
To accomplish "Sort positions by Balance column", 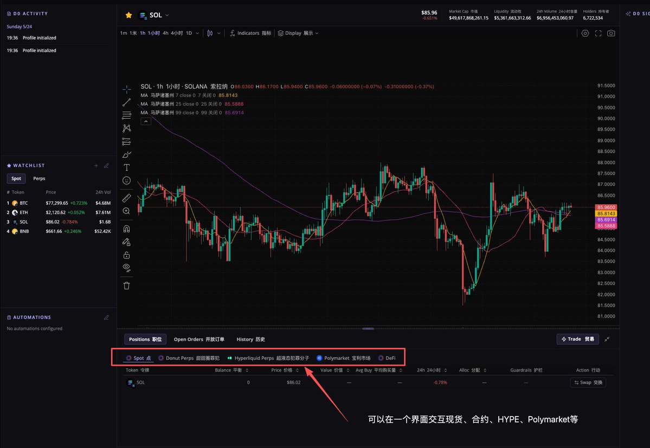I will [x=231, y=370].
